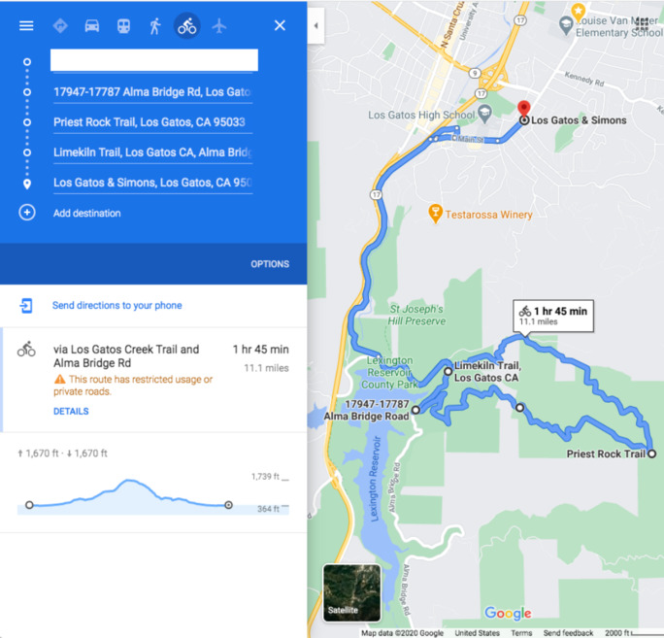Add destination with the plus button
This screenshot has height=638, width=664.
point(27,213)
